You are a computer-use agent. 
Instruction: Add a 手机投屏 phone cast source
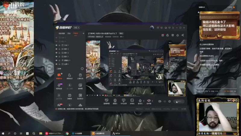click(124, 102)
